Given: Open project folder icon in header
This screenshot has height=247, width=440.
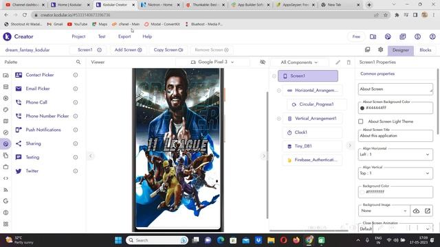Looking at the screenshot, I should (x=373, y=36).
